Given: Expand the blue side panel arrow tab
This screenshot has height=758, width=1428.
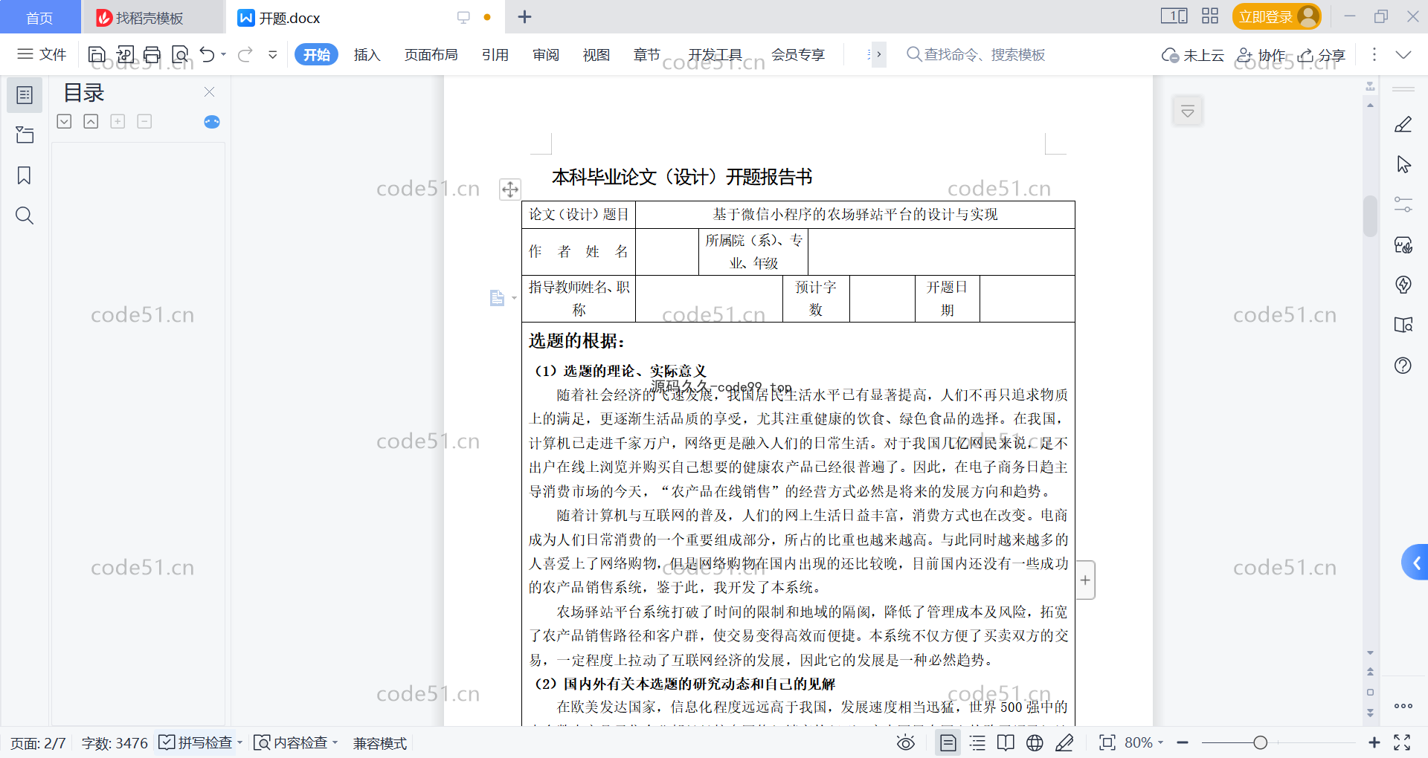Looking at the screenshot, I should (x=1415, y=563).
